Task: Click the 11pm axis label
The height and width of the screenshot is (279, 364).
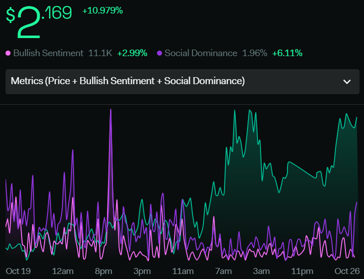Action: pyautogui.click(x=302, y=271)
